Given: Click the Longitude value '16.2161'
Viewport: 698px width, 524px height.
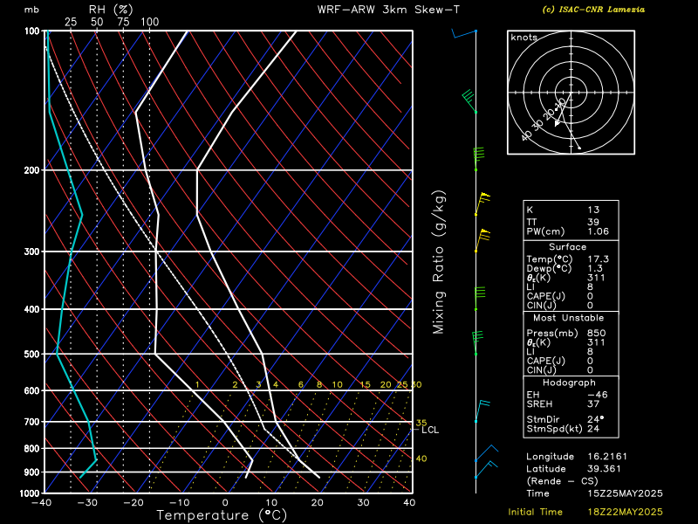Looking at the screenshot, I should pos(607,456).
